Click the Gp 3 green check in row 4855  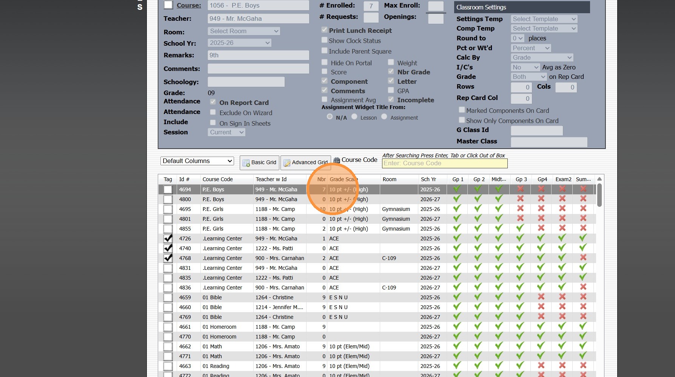click(x=520, y=228)
